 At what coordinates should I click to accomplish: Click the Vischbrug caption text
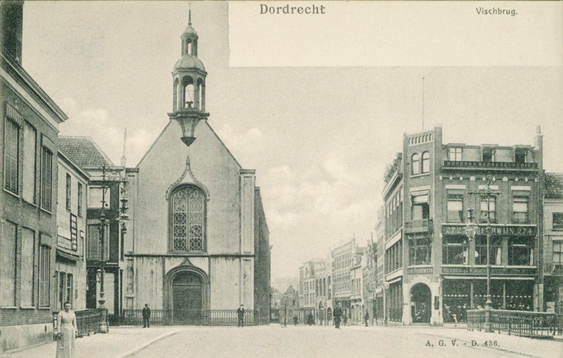coord(496,11)
